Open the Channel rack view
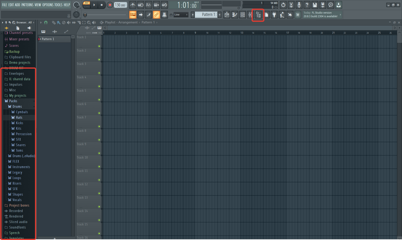402x240 pixels. (x=243, y=15)
